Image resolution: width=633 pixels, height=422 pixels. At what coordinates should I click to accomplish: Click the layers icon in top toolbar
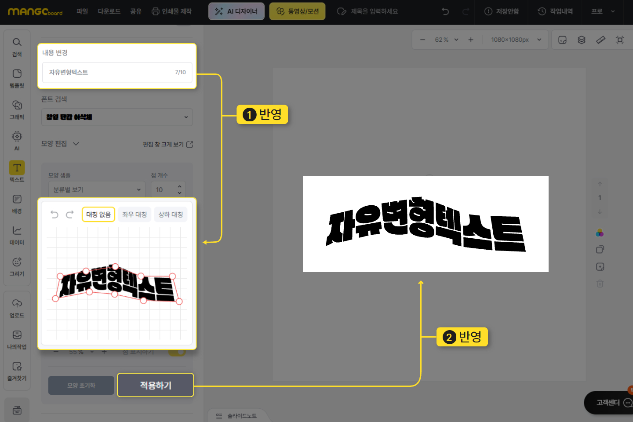(581, 40)
